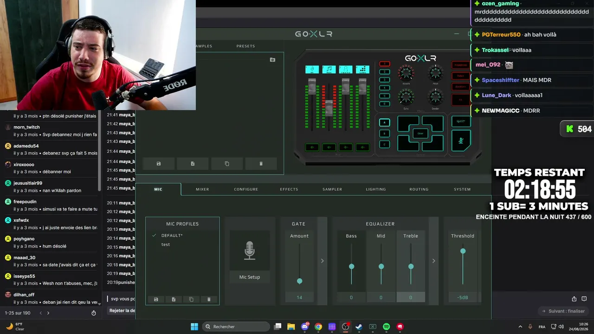This screenshot has height=334, width=594.
Task: Toggle the FX button on the GoXLR
Action: click(461, 99)
